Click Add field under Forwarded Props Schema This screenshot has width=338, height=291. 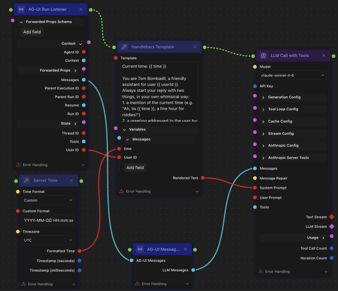coord(32,32)
